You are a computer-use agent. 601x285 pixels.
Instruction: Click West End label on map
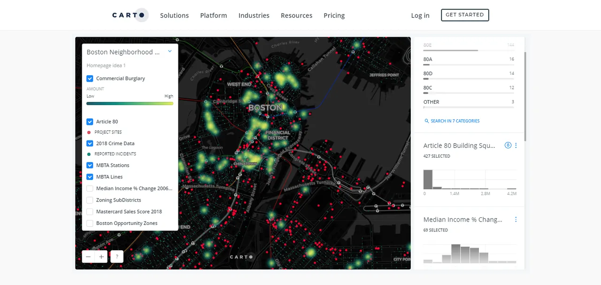(240, 85)
